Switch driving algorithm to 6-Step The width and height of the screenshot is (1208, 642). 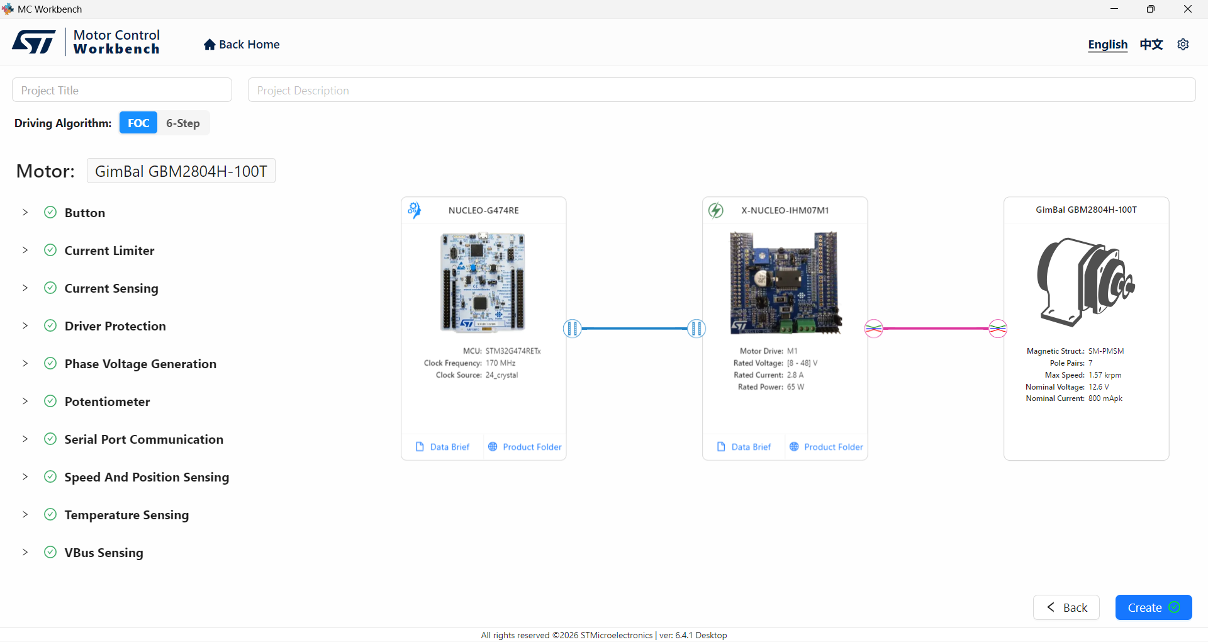[x=183, y=123]
